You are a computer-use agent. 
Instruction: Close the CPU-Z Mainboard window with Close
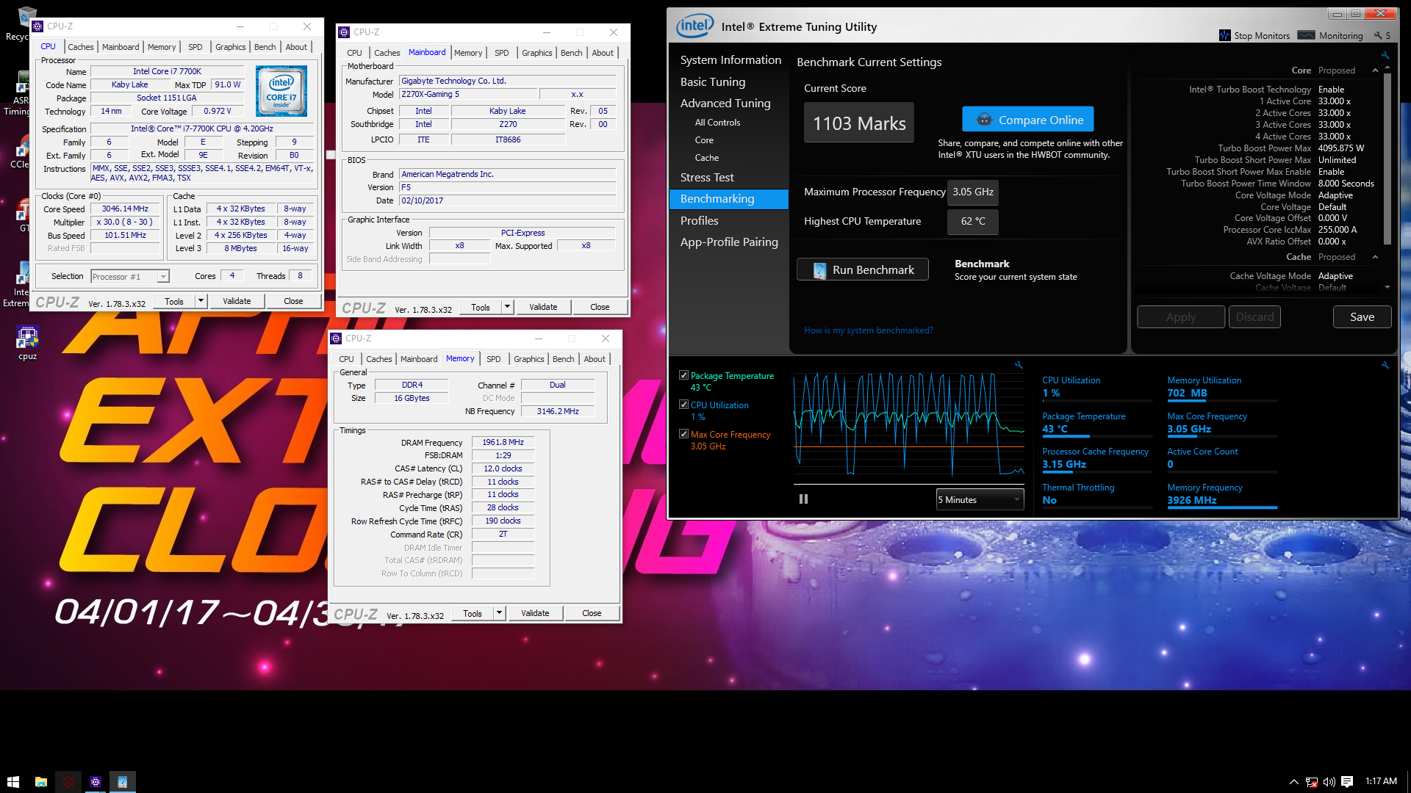[600, 307]
